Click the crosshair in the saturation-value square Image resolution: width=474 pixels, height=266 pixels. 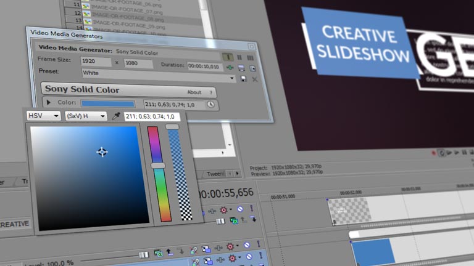pyautogui.click(x=102, y=151)
